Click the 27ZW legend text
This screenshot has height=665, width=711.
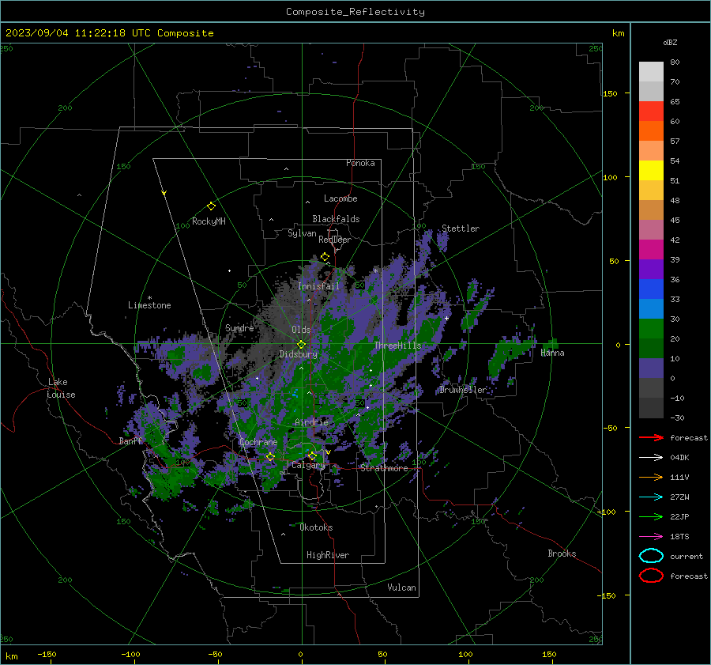[x=679, y=497]
